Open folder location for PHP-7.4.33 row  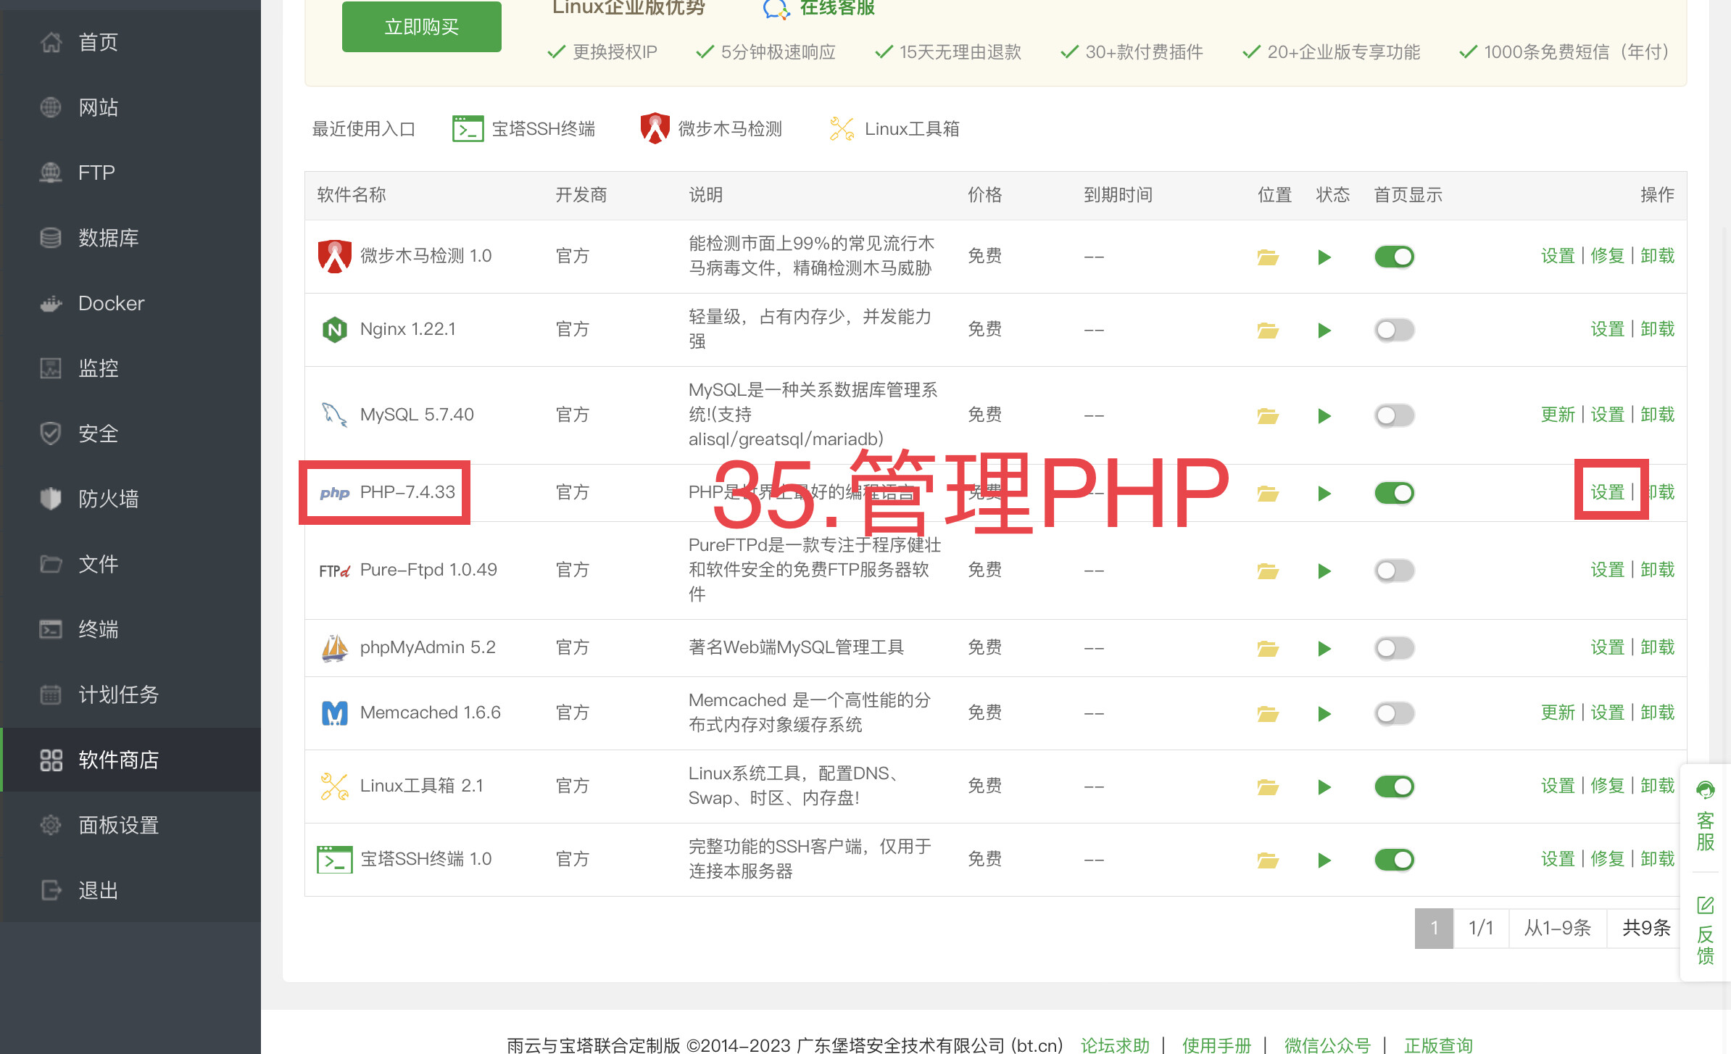(1267, 493)
